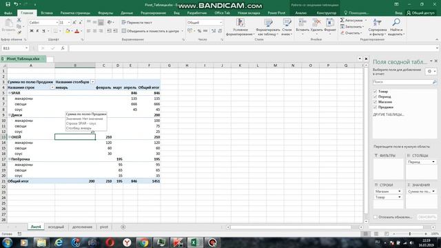This screenshot has width=441, height=248.
Task: Switch to the pivot sheet tab
Action: tap(104, 227)
